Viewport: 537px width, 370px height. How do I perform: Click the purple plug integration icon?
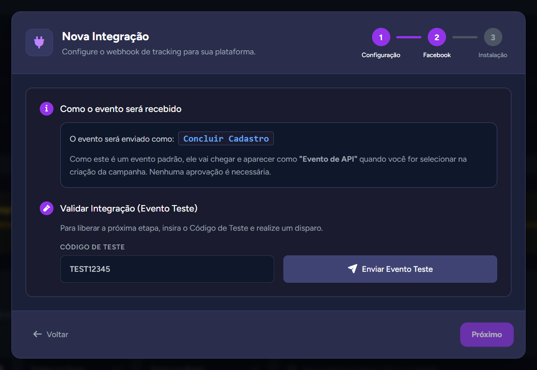(39, 42)
